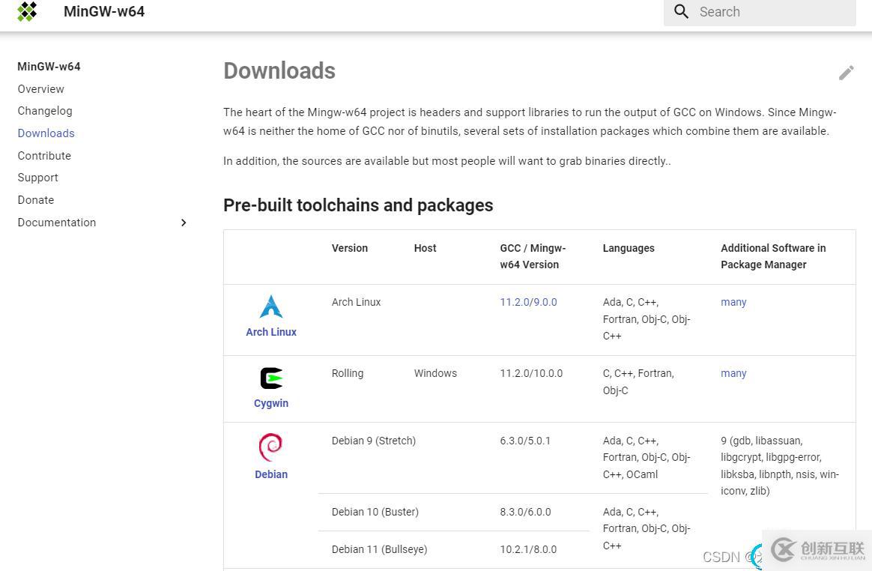The width and height of the screenshot is (872, 571).
Task: Click the "many" link for Arch Linux
Action: (733, 302)
